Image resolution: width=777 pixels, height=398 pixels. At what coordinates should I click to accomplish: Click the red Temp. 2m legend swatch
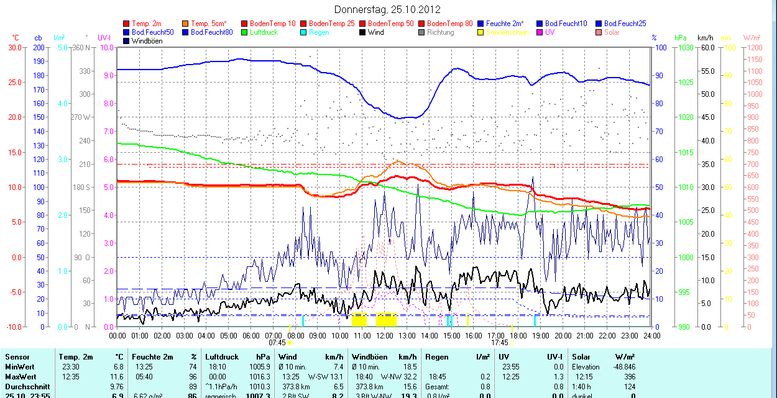pos(127,24)
